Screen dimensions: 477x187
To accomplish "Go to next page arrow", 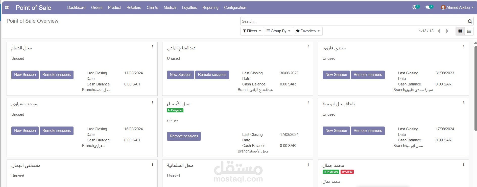I will click(447, 31).
